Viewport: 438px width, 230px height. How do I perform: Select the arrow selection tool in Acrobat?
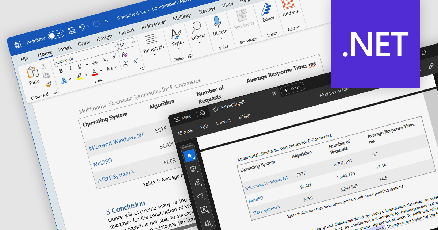pyautogui.click(x=190, y=156)
